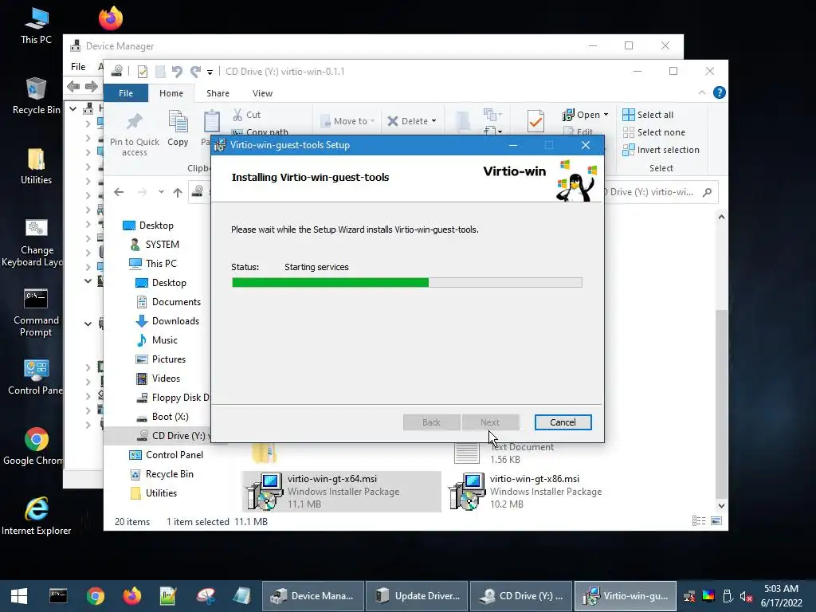Switch to Update Driver taskbar button
The height and width of the screenshot is (612, 816).
coord(416,596)
